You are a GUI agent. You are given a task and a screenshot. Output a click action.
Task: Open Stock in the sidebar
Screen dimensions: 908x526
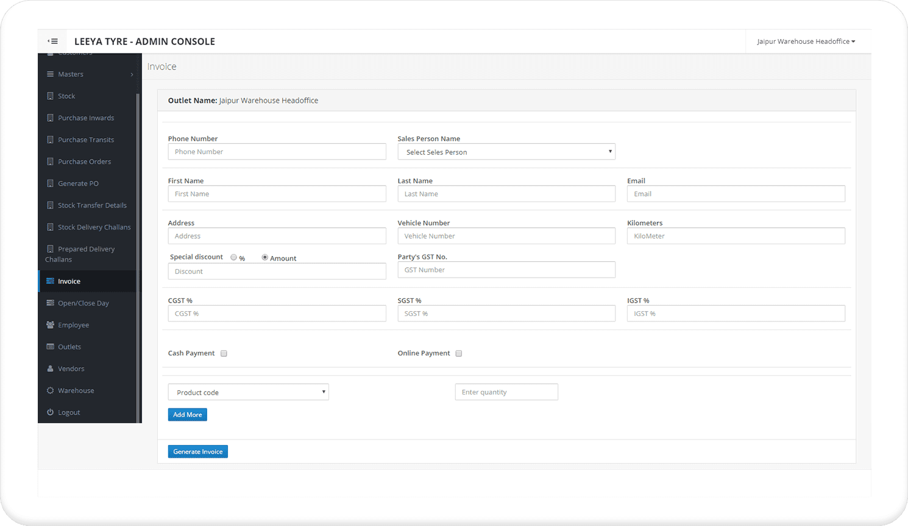[66, 96]
